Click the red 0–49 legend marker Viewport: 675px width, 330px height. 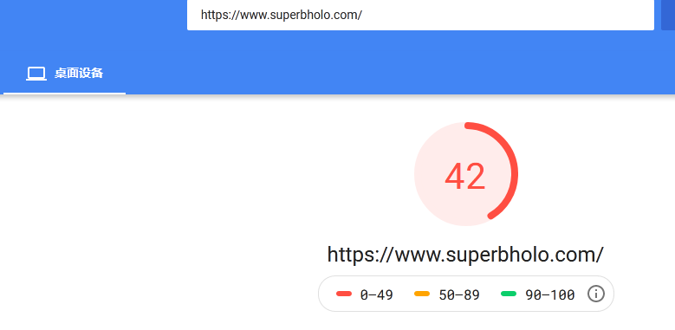point(344,294)
